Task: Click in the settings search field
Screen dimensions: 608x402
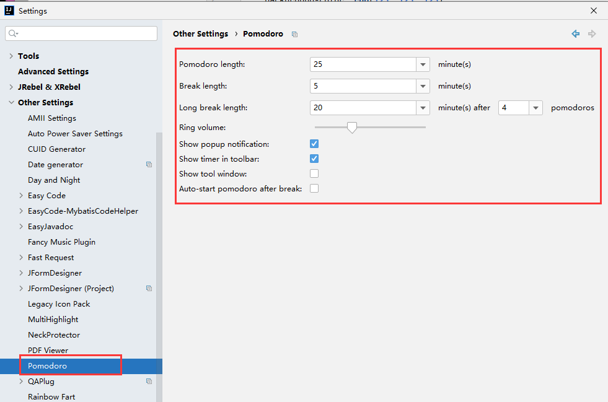Action: click(x=81, y=33)
